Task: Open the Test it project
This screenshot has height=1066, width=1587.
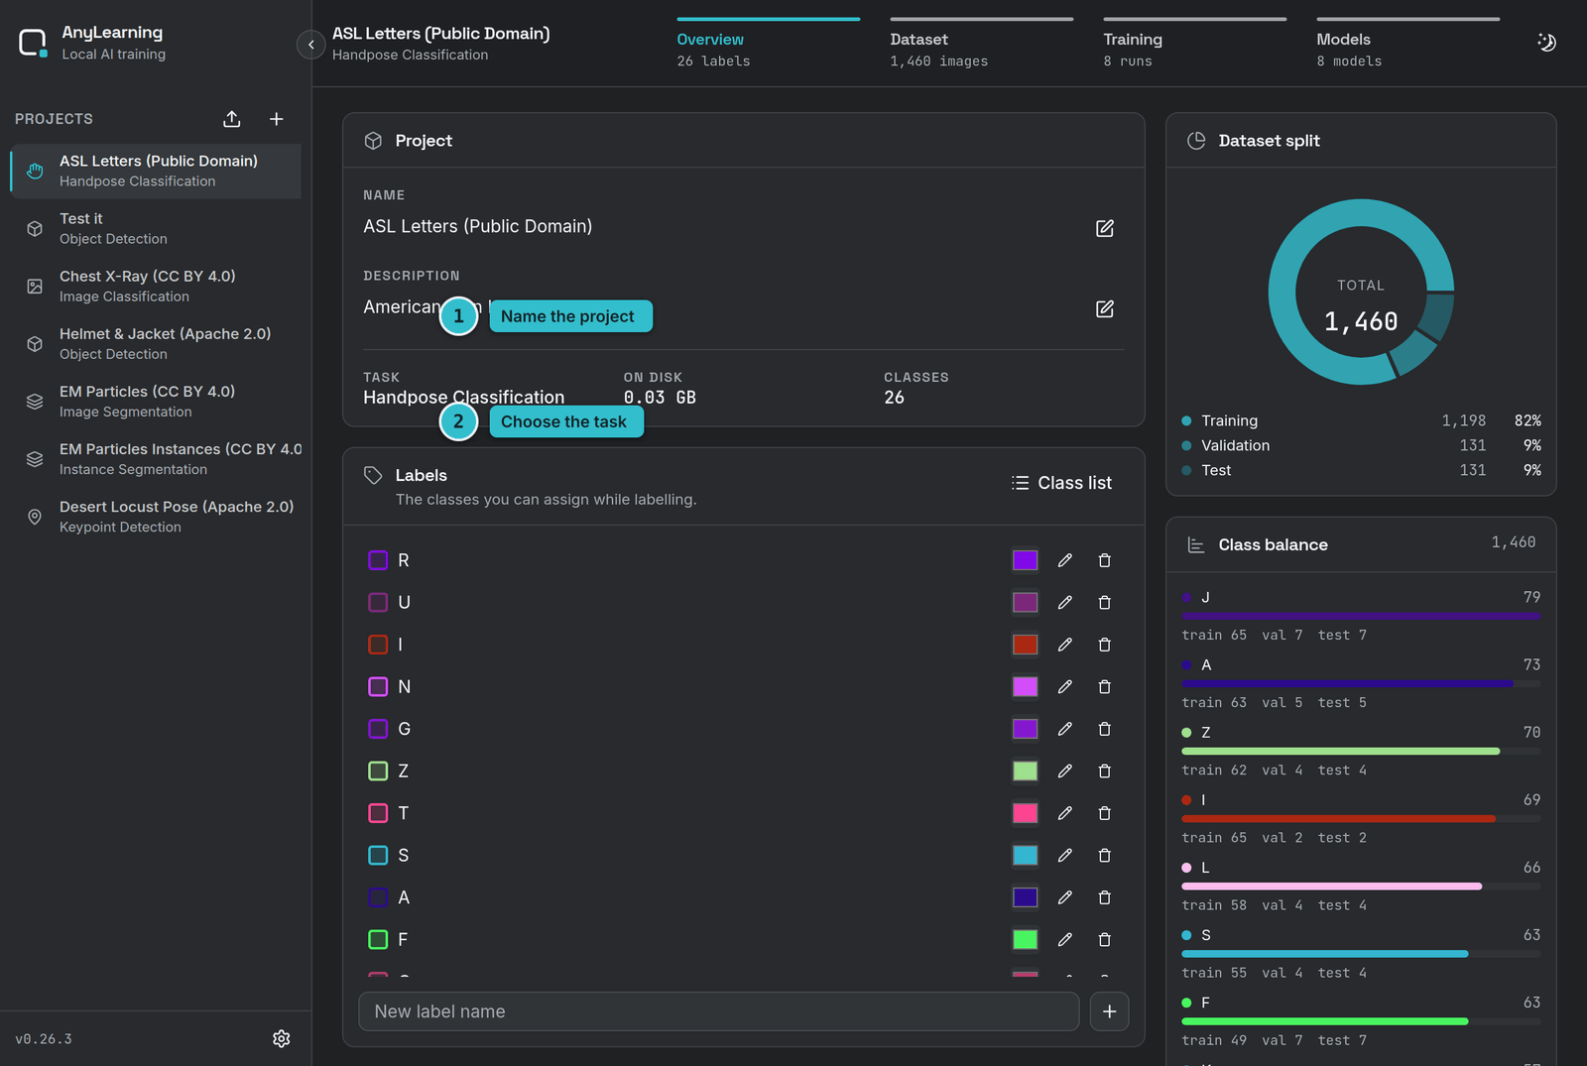Action: tap(156, 228)
